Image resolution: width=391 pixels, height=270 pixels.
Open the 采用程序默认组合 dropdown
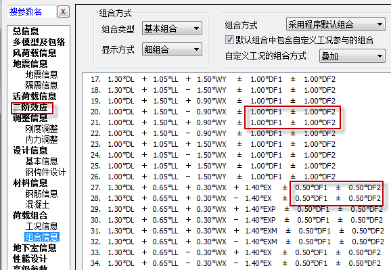(x=336, y=24)
